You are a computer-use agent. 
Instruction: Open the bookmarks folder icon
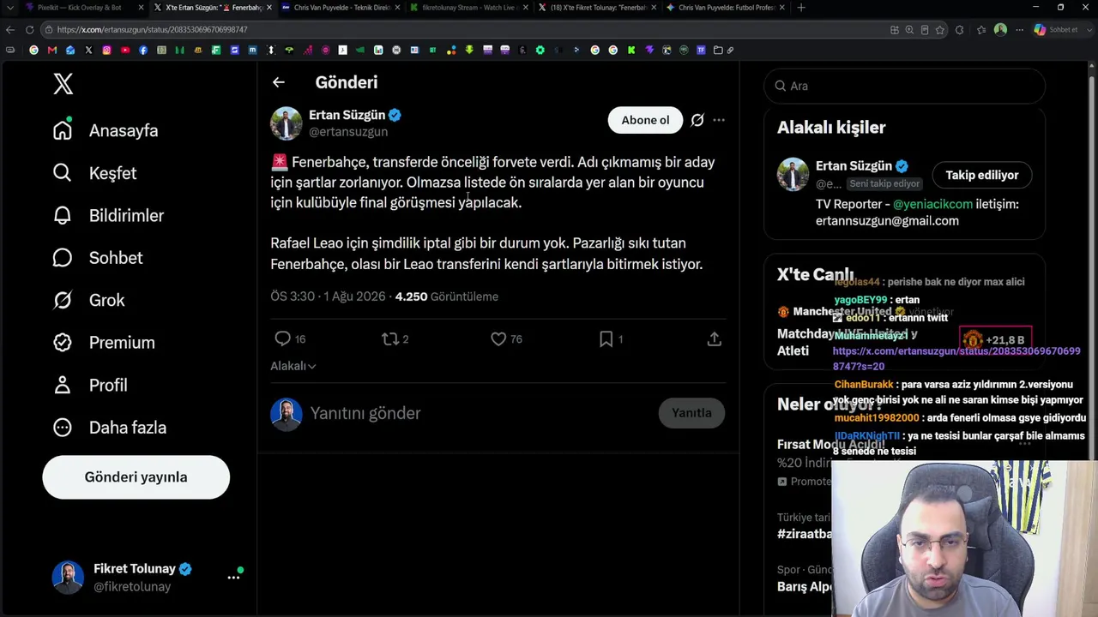click(718, 51)
